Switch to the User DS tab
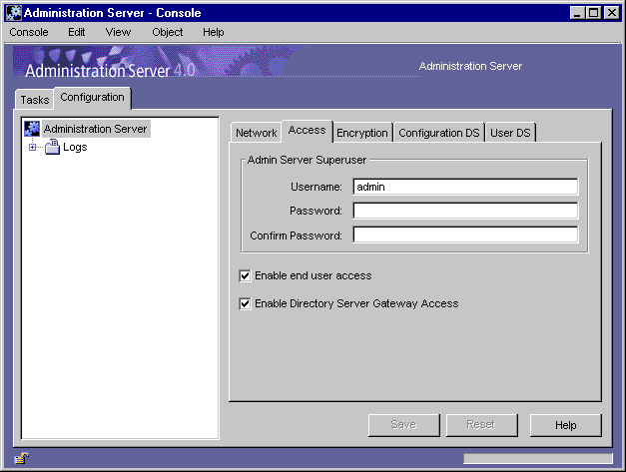 (x=510, y=133)
